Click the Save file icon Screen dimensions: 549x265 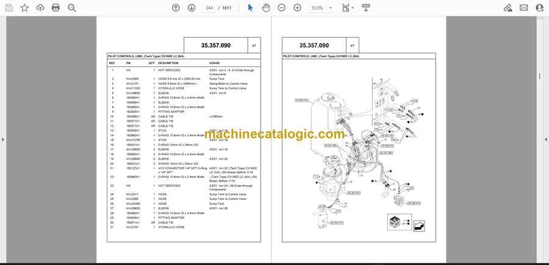click(9, 8)
